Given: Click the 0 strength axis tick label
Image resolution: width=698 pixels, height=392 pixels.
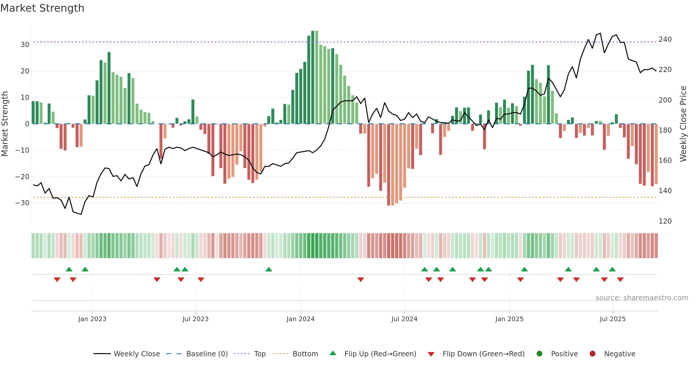Looking at the screenshot, I should (27, 124).
